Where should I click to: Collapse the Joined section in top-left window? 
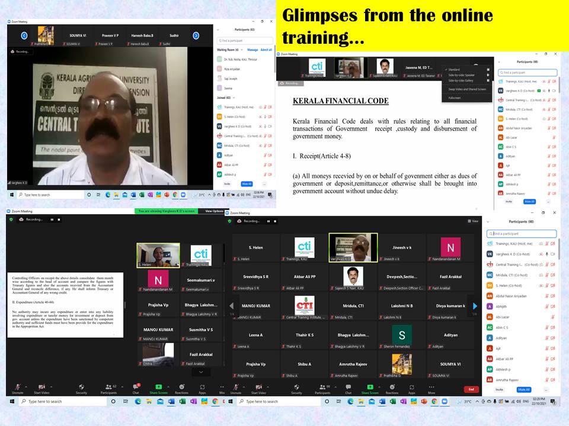pyautogui.click(x=234, y=98)
